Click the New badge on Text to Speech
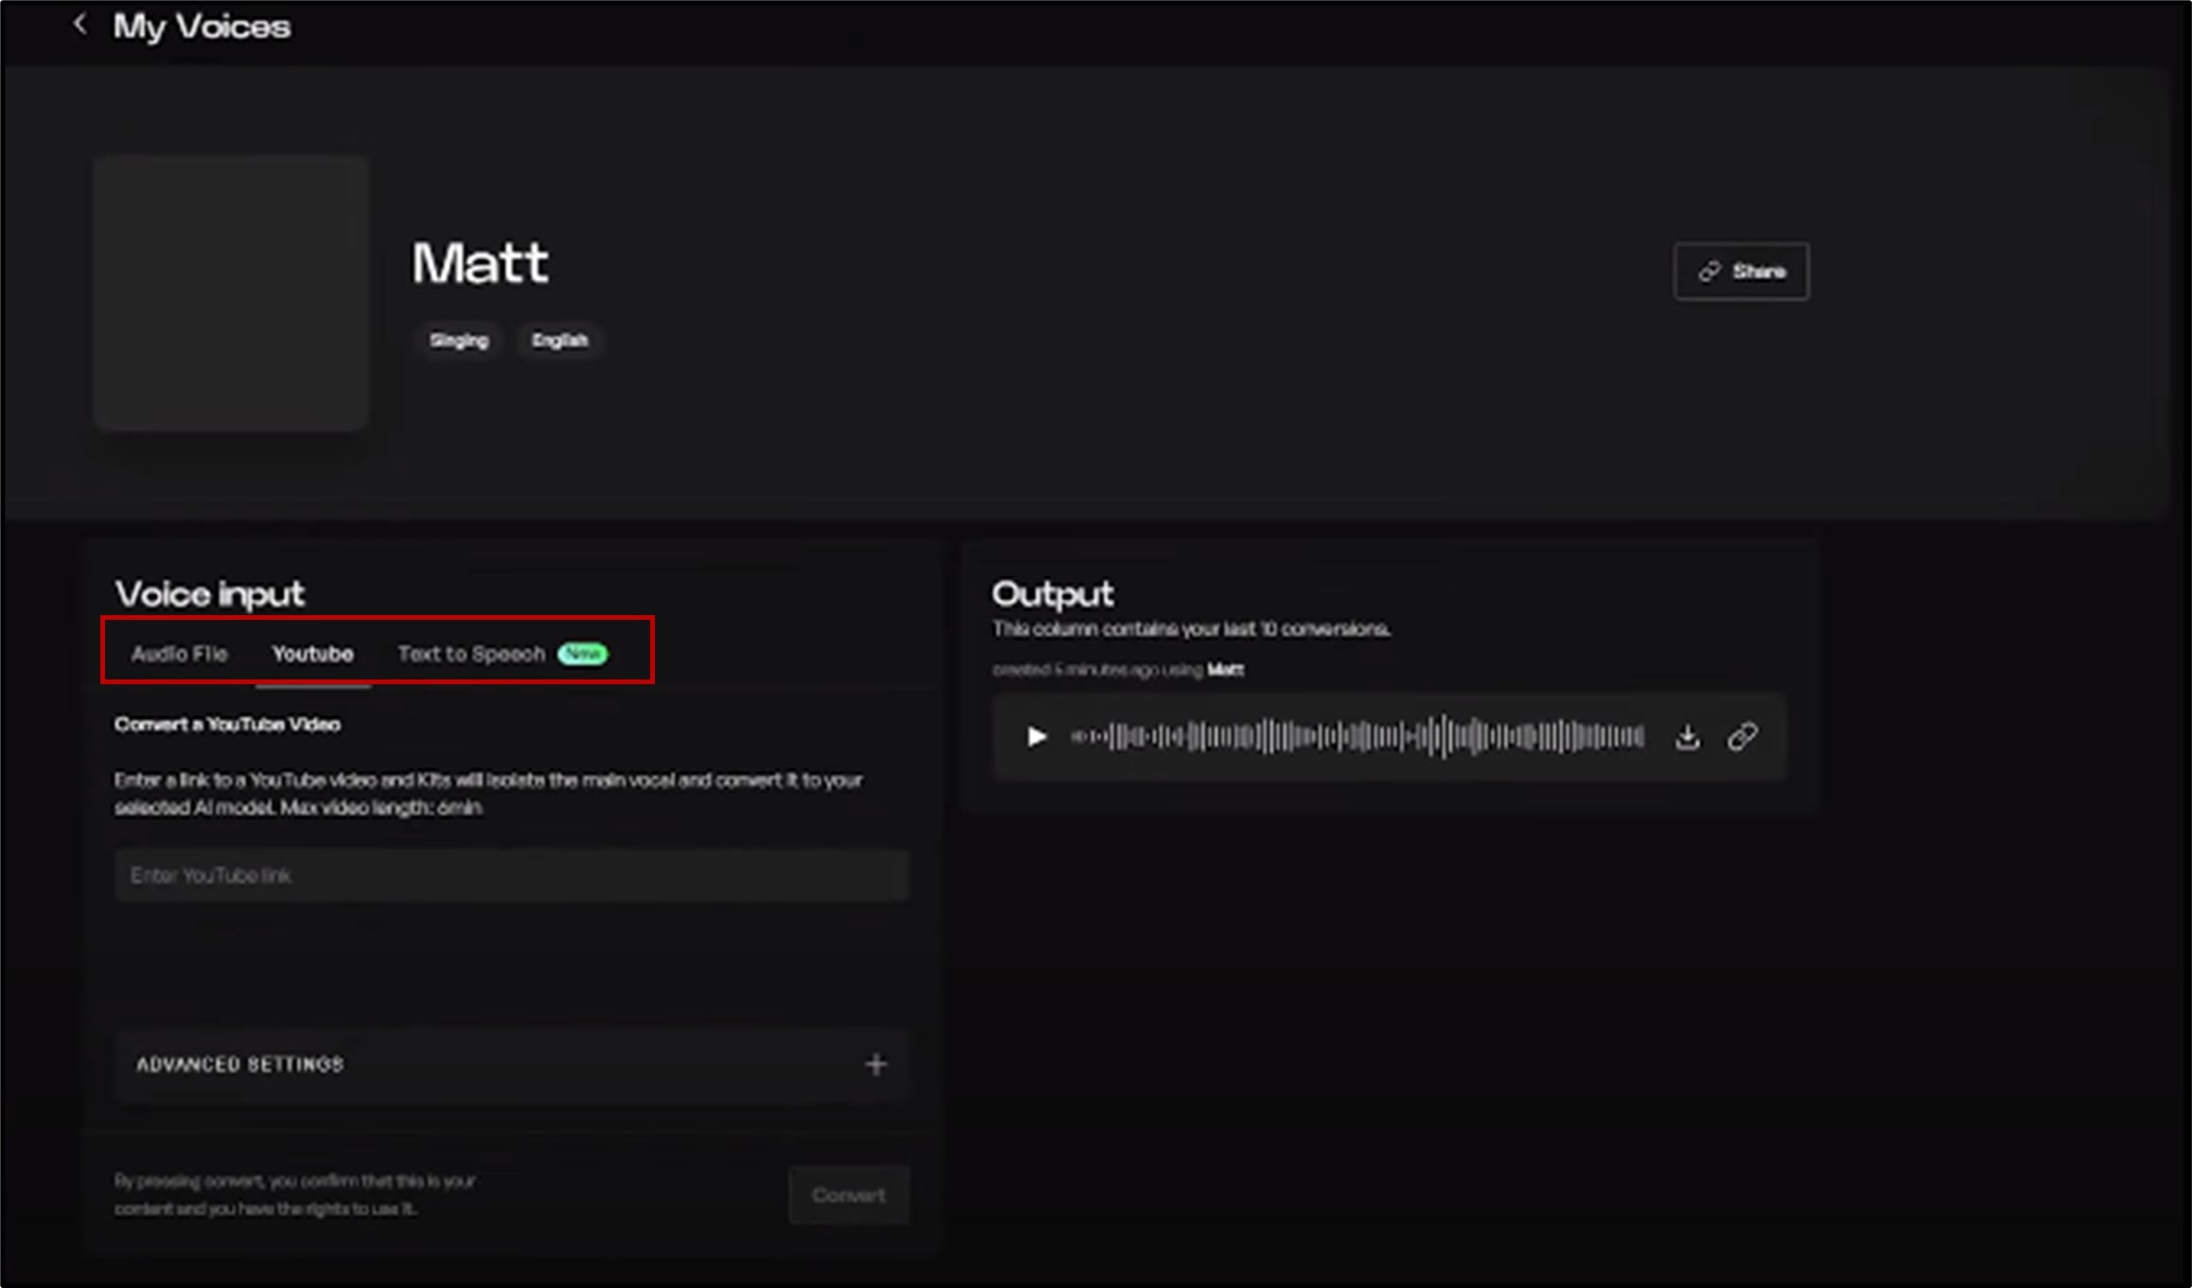The height and width of the screenshot is (1288, 2192). coord(583,654)
